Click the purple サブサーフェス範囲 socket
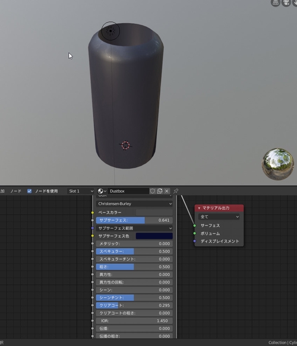Image resolution: width=297 pixels, height=346 pixels. [93, 228]
